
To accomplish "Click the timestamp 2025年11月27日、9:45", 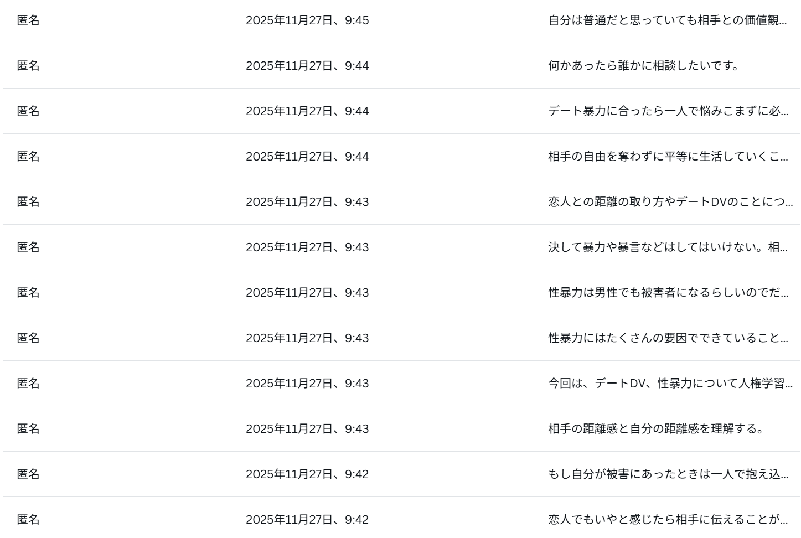I will pos(307,20).
